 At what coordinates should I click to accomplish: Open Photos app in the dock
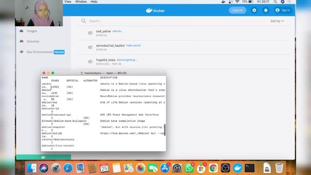(140, 168)
